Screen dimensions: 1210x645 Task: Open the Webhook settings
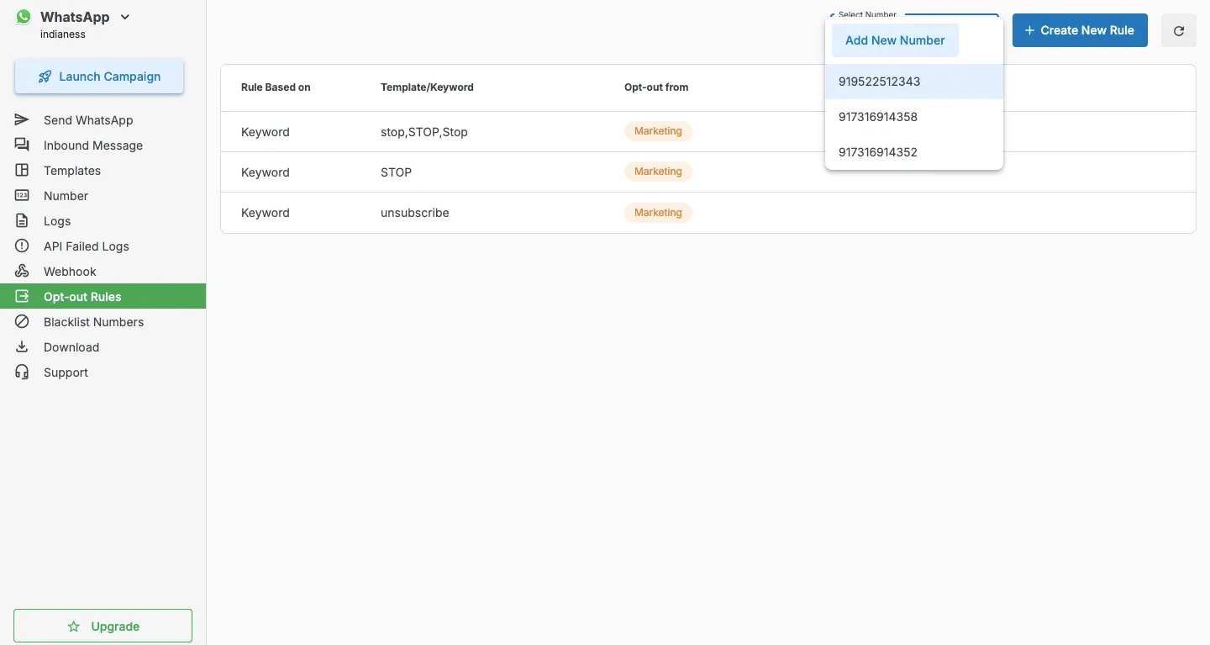click(x=103, y=272)
